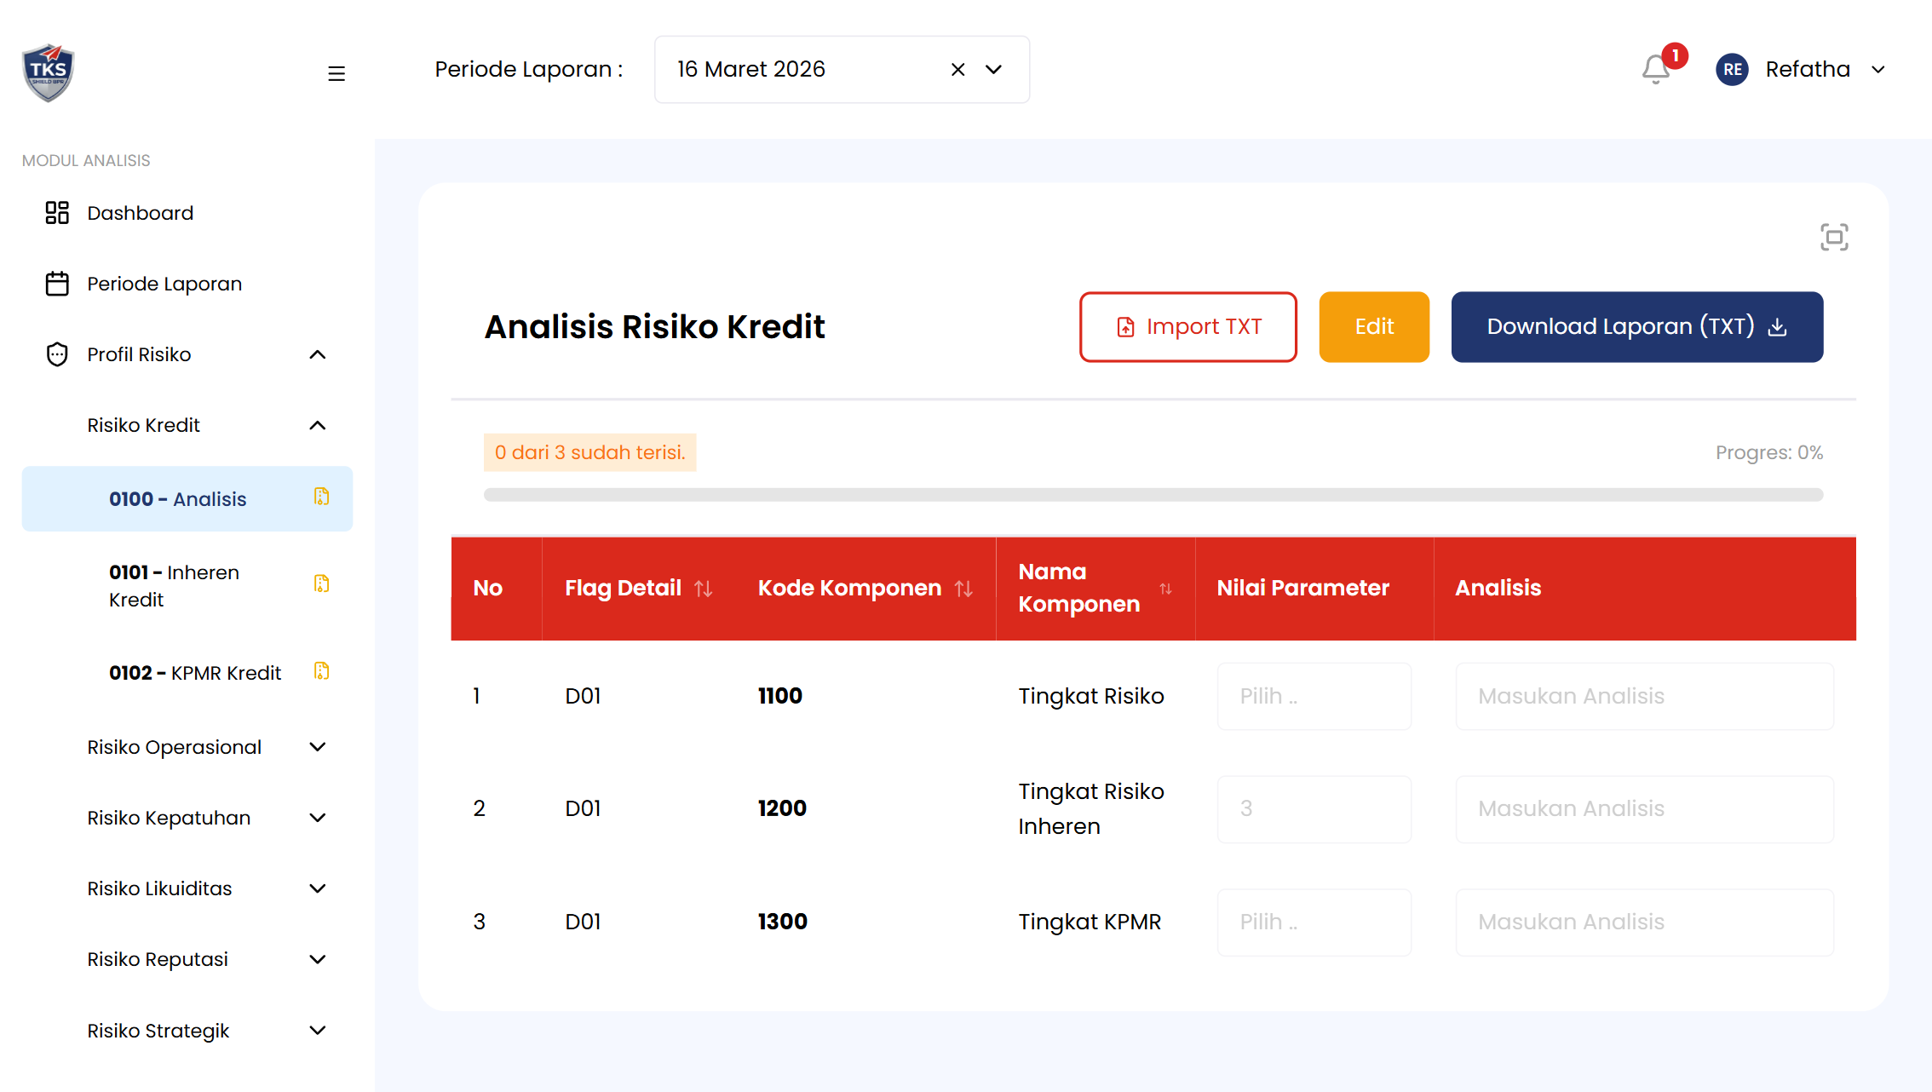
Task: Click the Edit button
Action: 1373,326
